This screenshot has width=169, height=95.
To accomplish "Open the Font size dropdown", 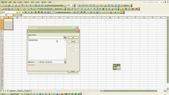I will click(x=22, y=12).
